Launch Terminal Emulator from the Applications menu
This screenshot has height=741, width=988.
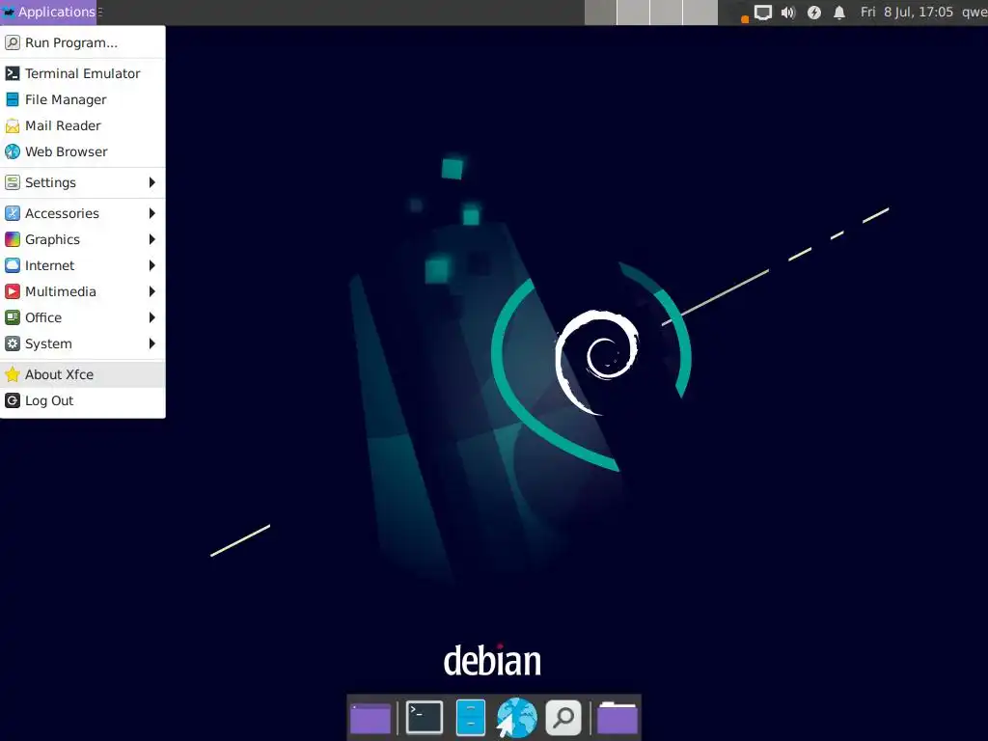click(x=83, y=73)
